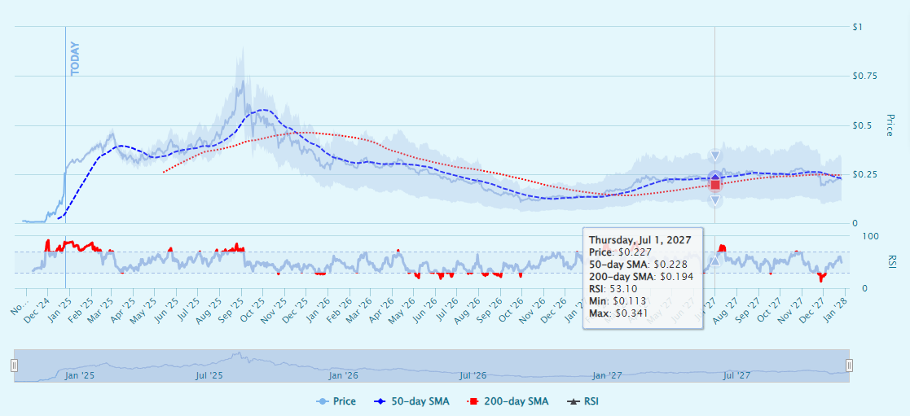Toggle the 50-day SMA legend label
The height and width of the screenshot is (416, 910).
[x=420, y=401]
